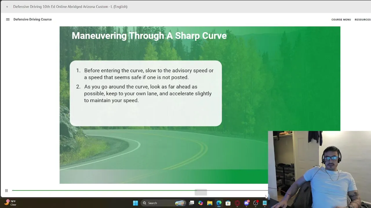Open the Resources menu

(x=363, y=20)
